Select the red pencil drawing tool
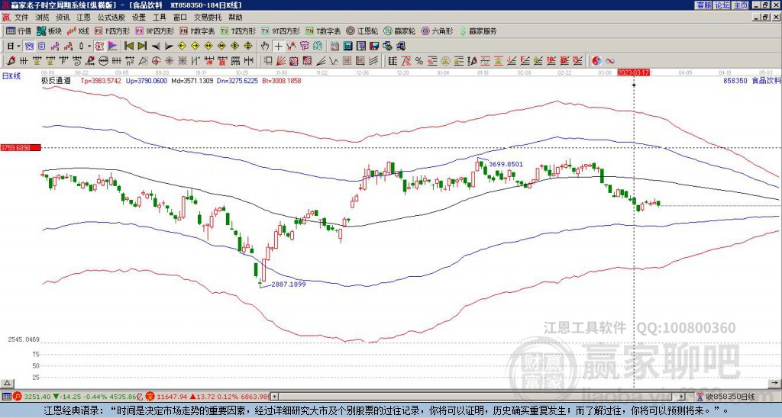 (11, 61)
